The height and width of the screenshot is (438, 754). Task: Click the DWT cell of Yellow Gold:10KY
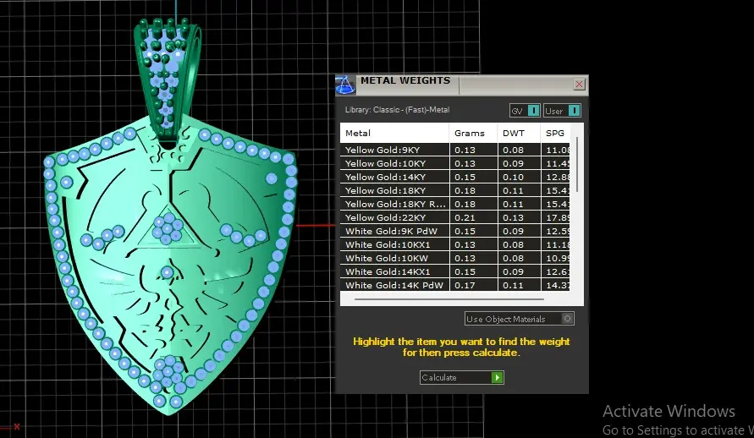point(519,163)
